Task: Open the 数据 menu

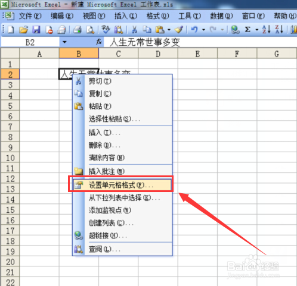Action: (x=221, y=16)
